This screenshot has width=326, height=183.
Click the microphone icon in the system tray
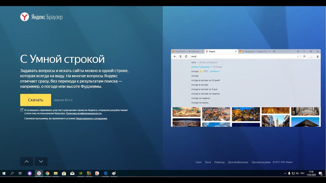tap(289, 173)
